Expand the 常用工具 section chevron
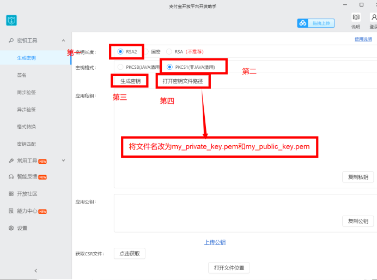Viewport: 377px width, 280px height. (64, 160)
